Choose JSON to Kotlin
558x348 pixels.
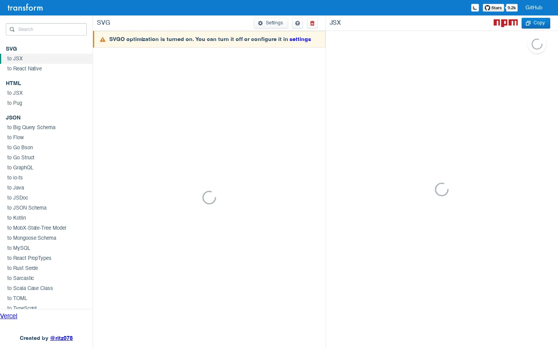click(x=46, y=218)
